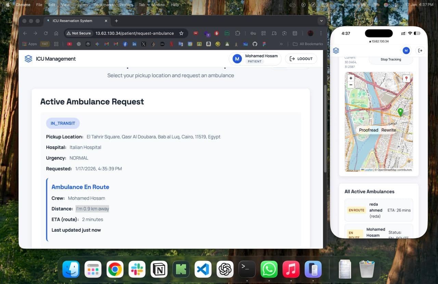Click the page's vertical scrollbar
Viewport: 438px width, 284px height.
pos(324,137)
